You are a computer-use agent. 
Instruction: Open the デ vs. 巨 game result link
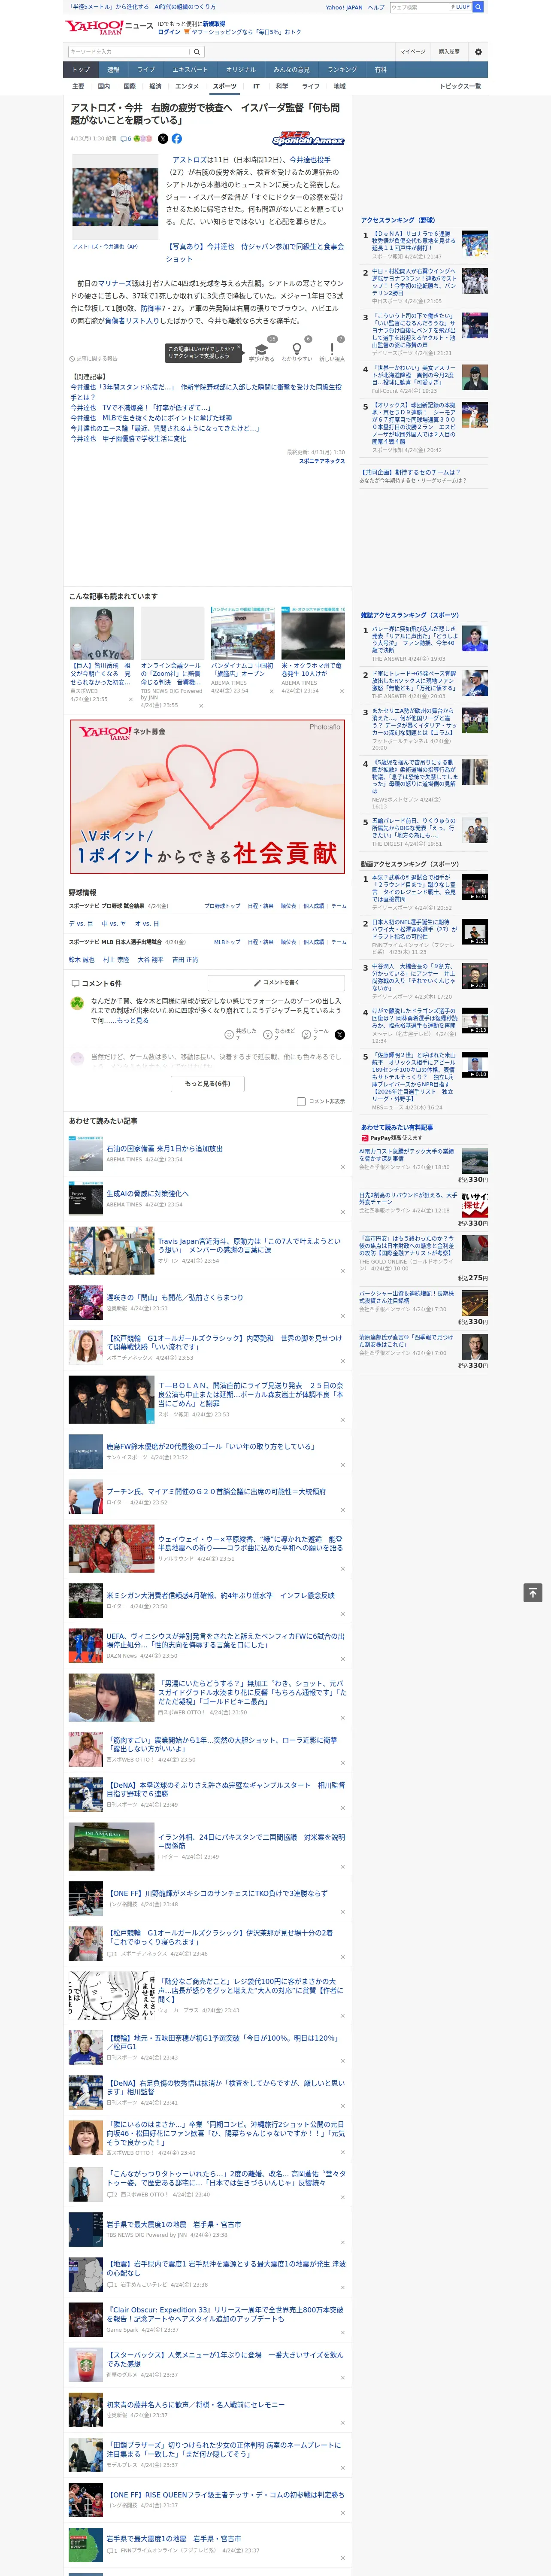(81, 924)
